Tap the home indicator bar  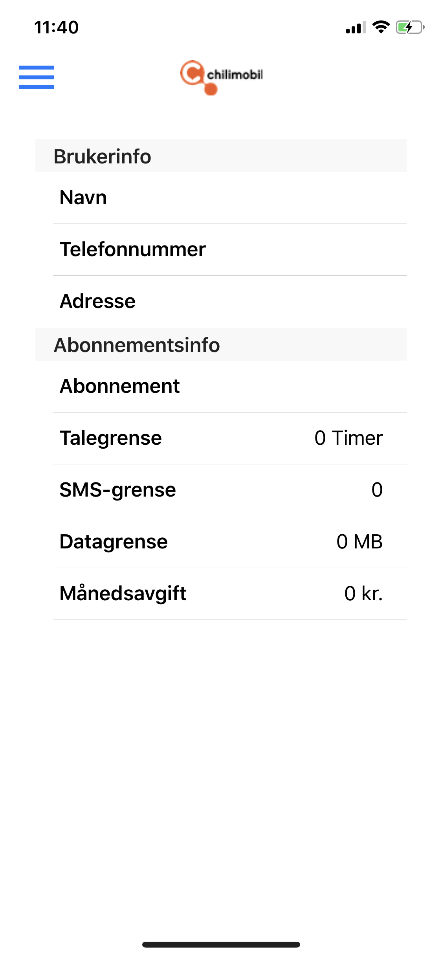click(221, 944)
